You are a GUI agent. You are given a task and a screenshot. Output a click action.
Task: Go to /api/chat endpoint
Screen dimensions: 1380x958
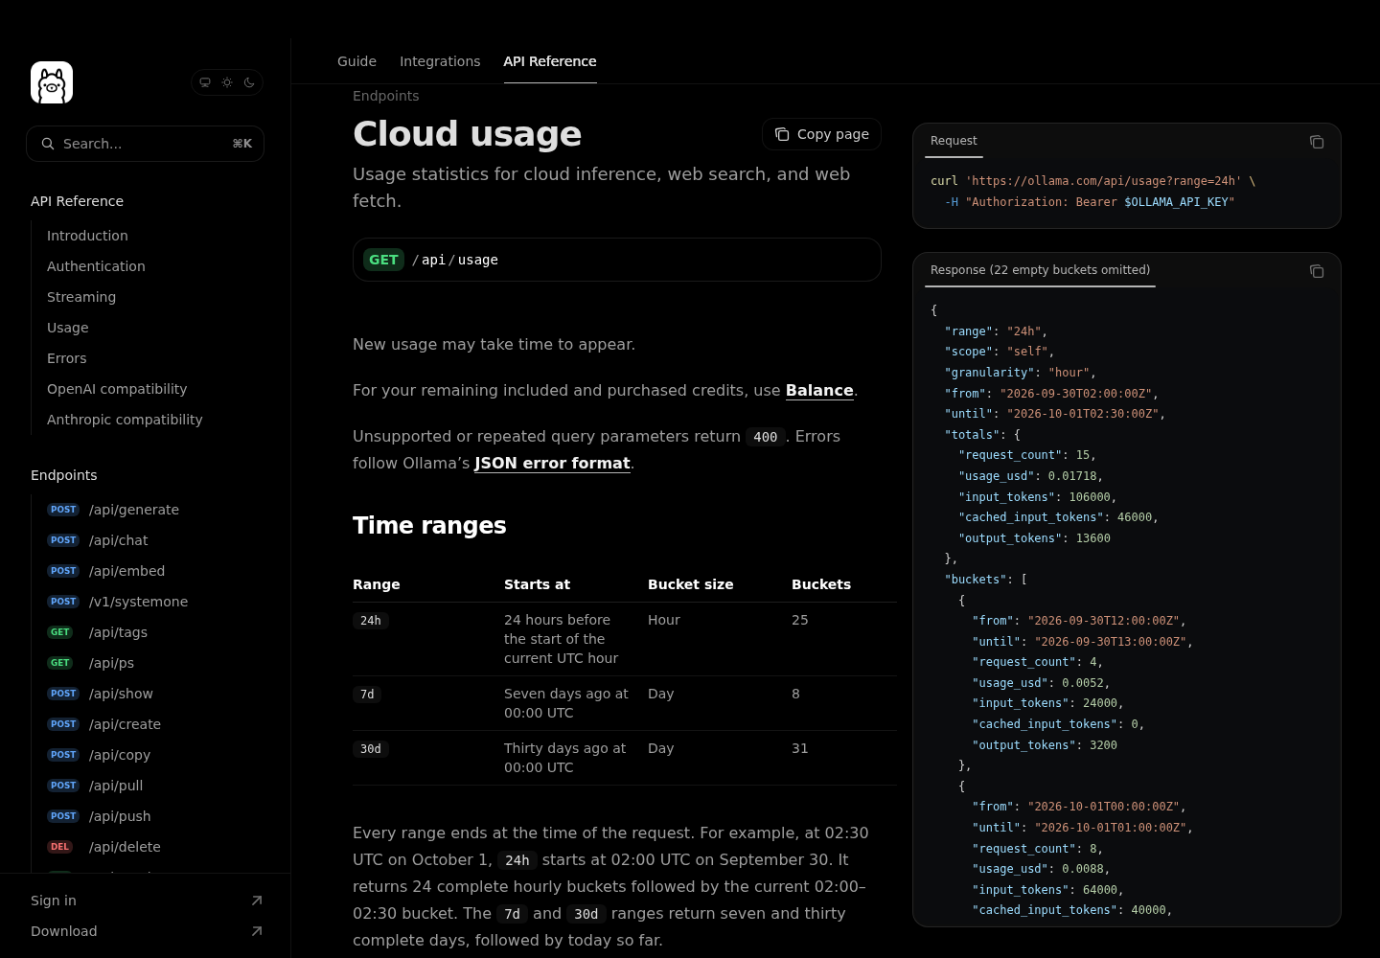tap(119, 540)
